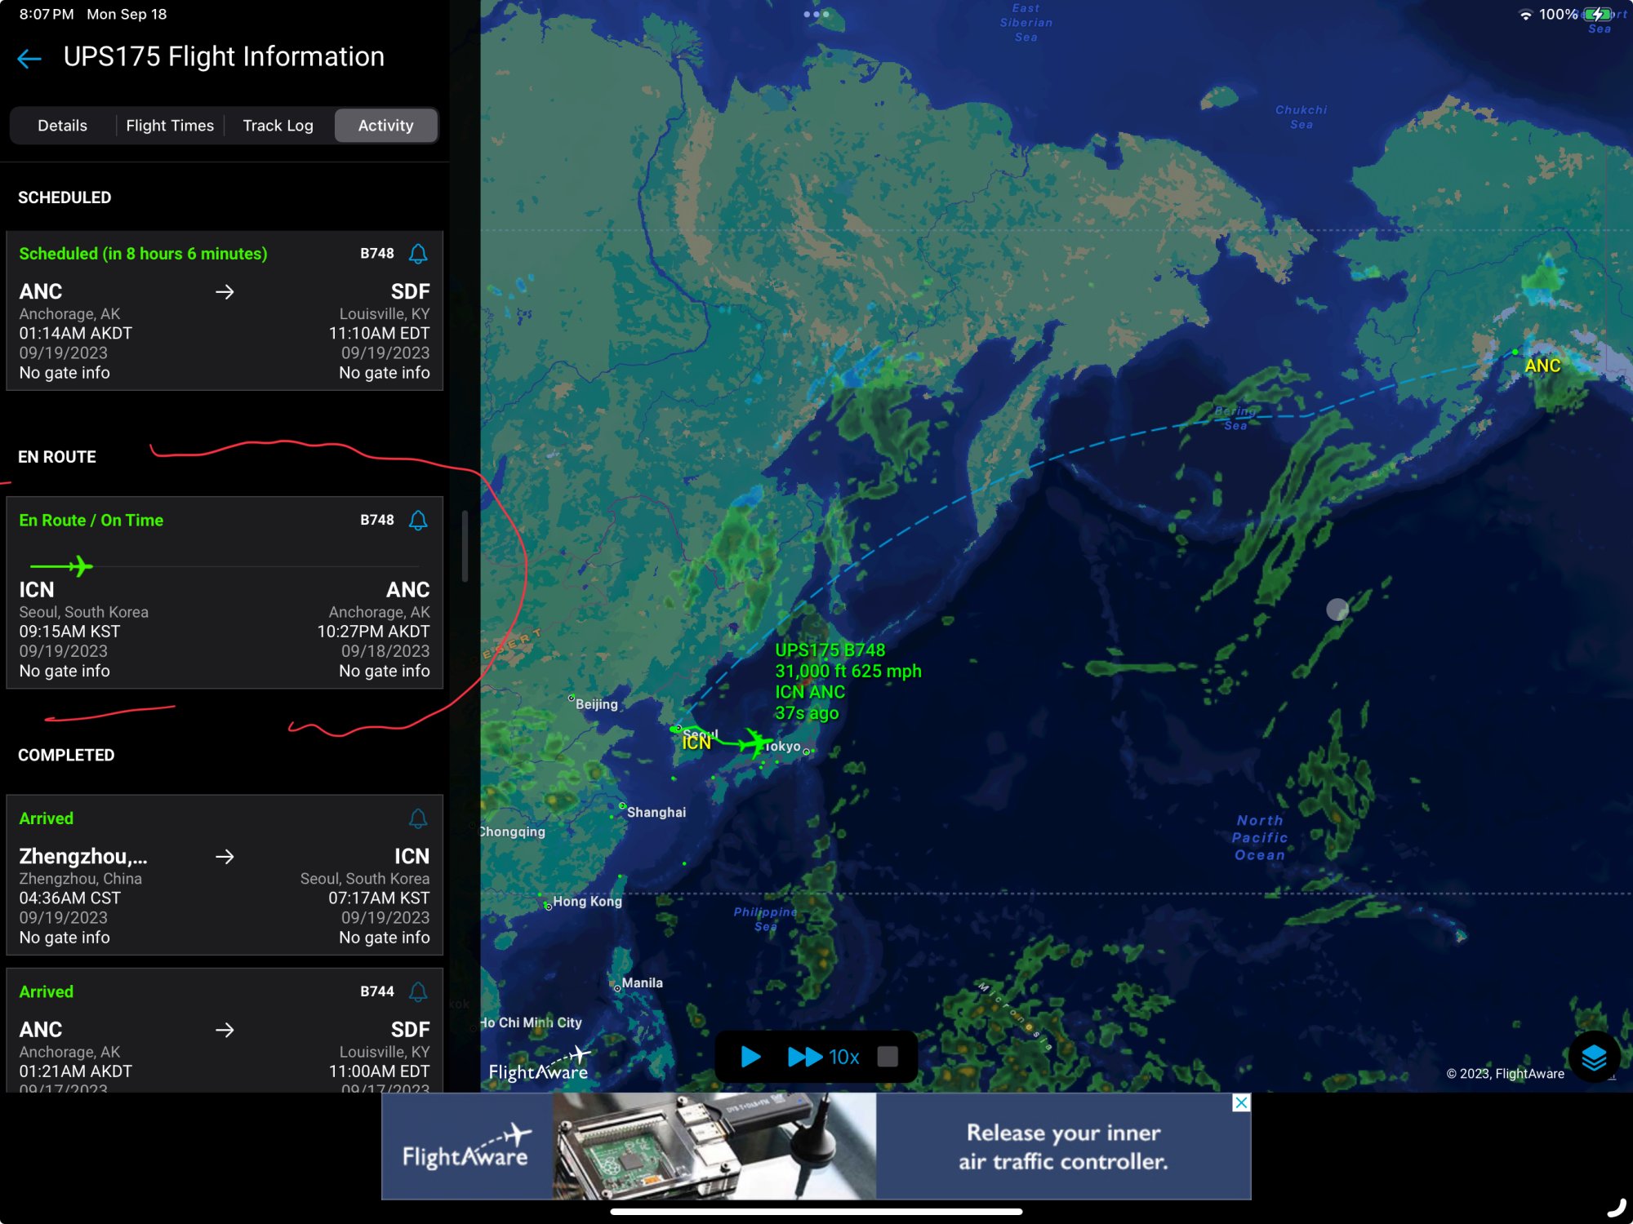Toggle alert bell for arrived B744 flight
This screenshot has width=1633, height=1224.
[x=418, y=991]
